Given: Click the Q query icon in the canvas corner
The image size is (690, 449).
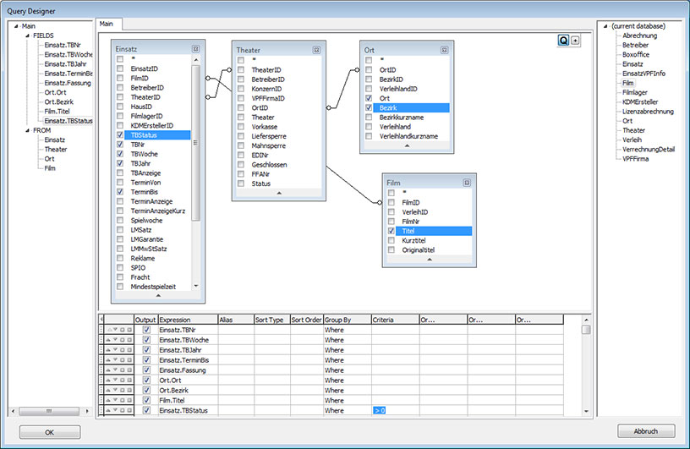Looking at the screenshot, I should click(563, 40).
